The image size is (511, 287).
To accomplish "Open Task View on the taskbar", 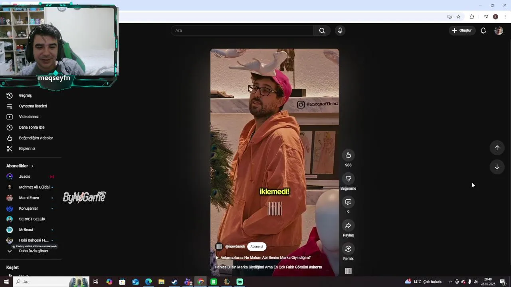I will (x=96, y=282).
